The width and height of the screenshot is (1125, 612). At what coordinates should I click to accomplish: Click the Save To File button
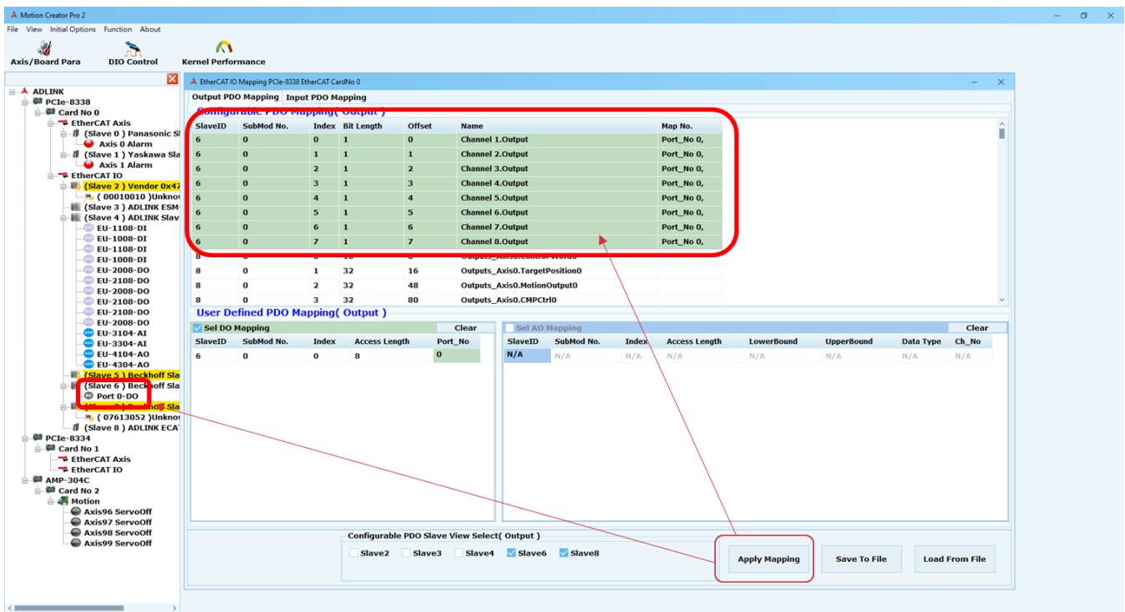(860, 560)
